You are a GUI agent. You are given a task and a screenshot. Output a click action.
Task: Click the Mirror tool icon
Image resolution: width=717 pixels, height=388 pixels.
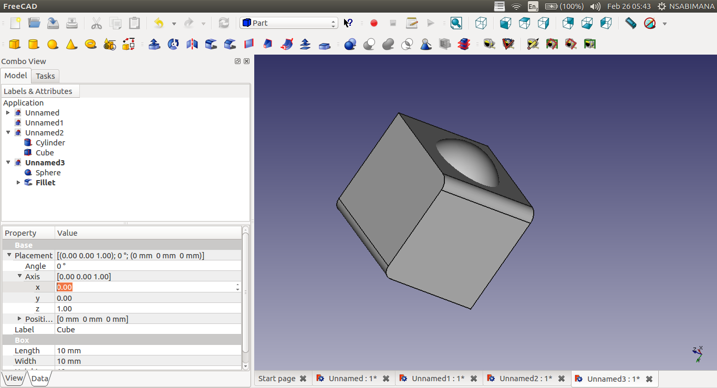[192, 44]
